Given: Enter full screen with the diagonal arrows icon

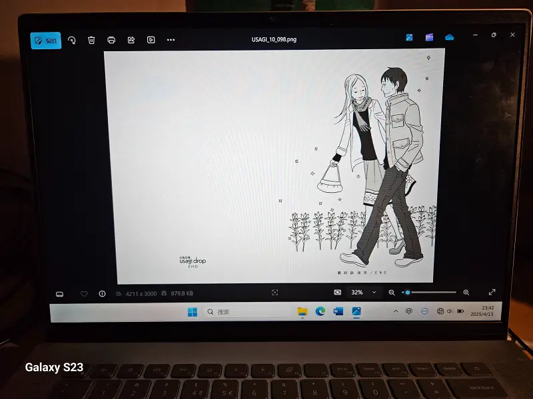Looking at the screenshot, I should point(492,292).
